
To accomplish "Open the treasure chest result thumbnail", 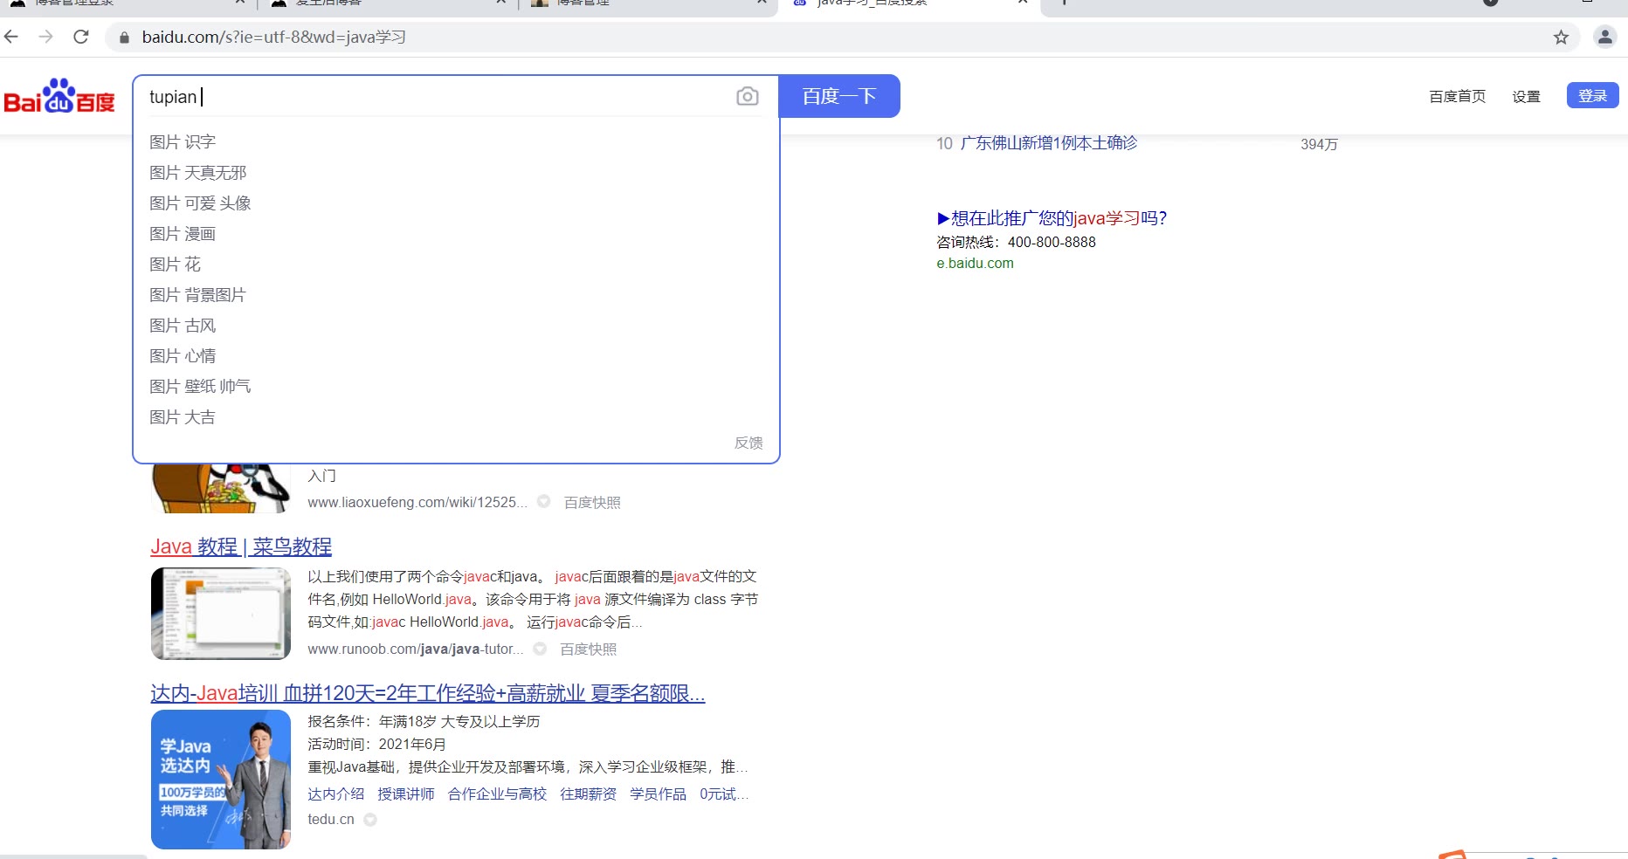I will tap(221, 489).
